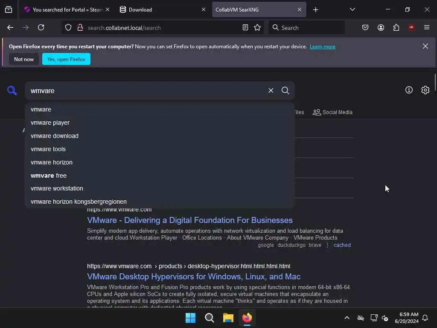Open the Windows Start menu
The width and height of the screenshot is (437, 328).
(x=191, y=318)
